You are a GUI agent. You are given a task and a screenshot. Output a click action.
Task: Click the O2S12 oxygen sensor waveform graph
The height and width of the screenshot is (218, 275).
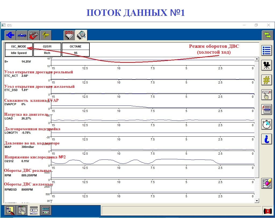point(153,162)
